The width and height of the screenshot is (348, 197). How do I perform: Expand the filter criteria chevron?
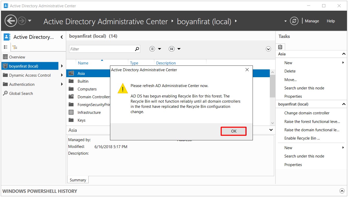(268, 49)
